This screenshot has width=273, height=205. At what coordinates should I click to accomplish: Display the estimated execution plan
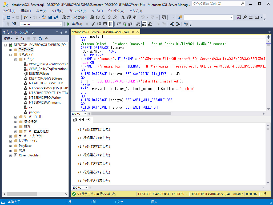[99, 24]
